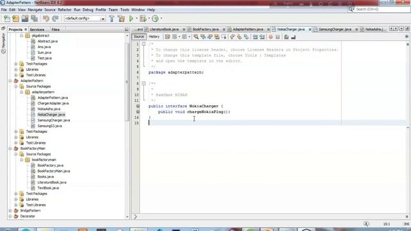
Task: Click the Find Selection magnifier icon
Action: [196, 37]
